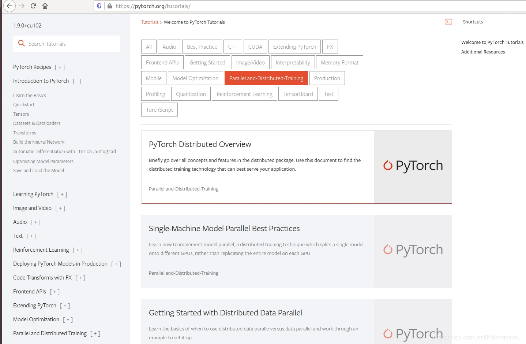
Task: Open Automatic Differentiation with torch.autograd link
Action: [64, 151]
